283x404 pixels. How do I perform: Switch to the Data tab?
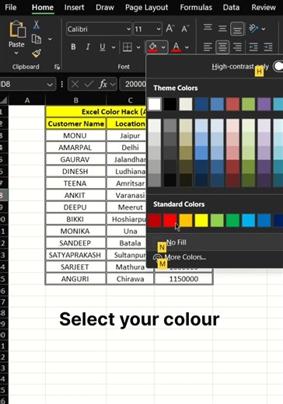tap(231, 7)
